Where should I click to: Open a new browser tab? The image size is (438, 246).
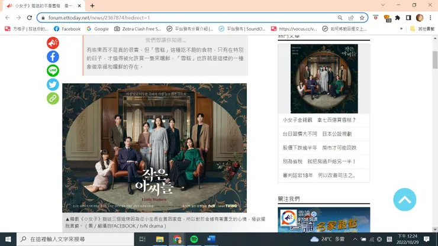92,5
